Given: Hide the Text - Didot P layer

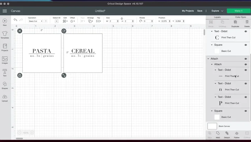Looking at the screenshot, I should [x=246, y=97].
